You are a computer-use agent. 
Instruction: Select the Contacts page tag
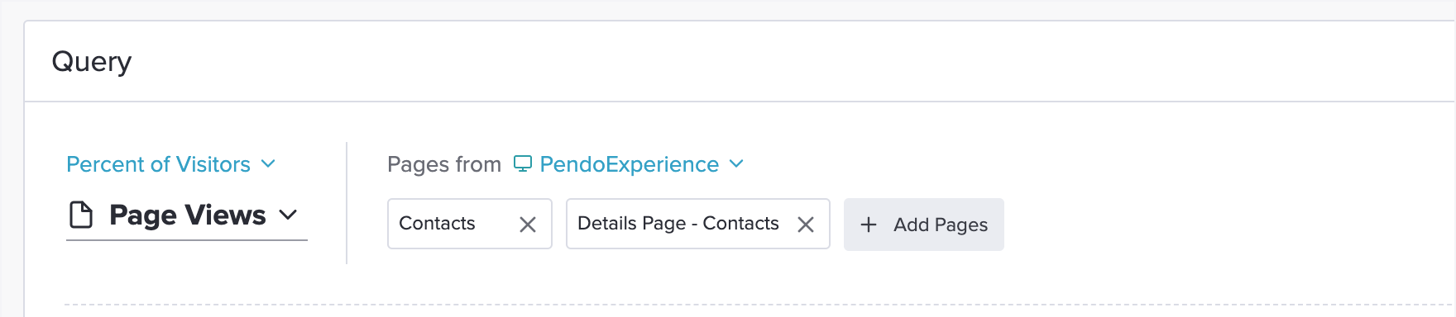tap(470, 224)
